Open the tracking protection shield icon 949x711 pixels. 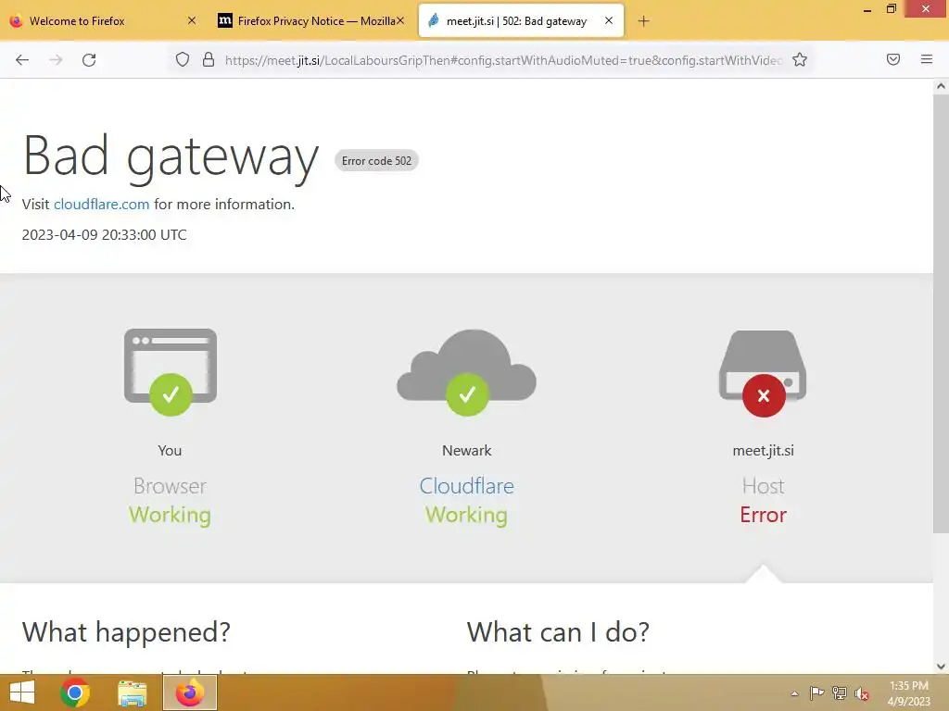coord(183,60)
